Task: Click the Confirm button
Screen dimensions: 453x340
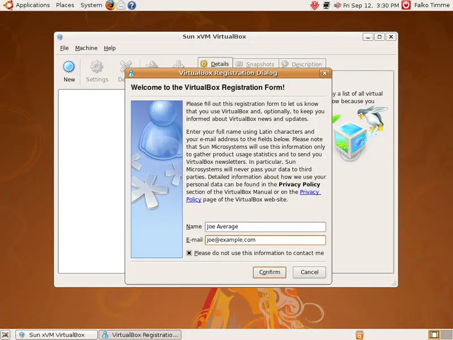Action: click(270, 273)
